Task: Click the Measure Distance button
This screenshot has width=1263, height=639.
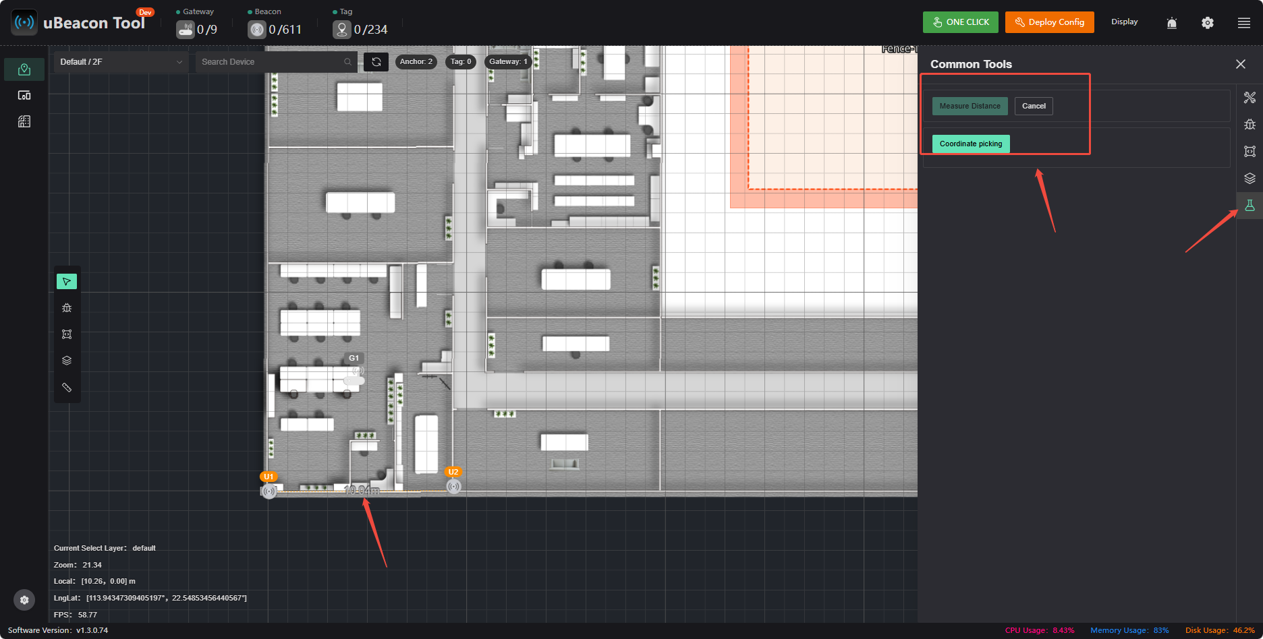Action: pyautogui.click(x=970, y=106)
